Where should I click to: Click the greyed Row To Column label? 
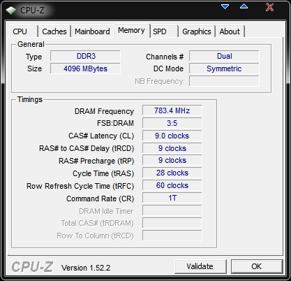coord(95,236)
